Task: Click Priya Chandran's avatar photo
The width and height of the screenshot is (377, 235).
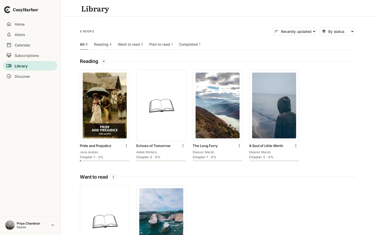Action: (x=10, y=225)
